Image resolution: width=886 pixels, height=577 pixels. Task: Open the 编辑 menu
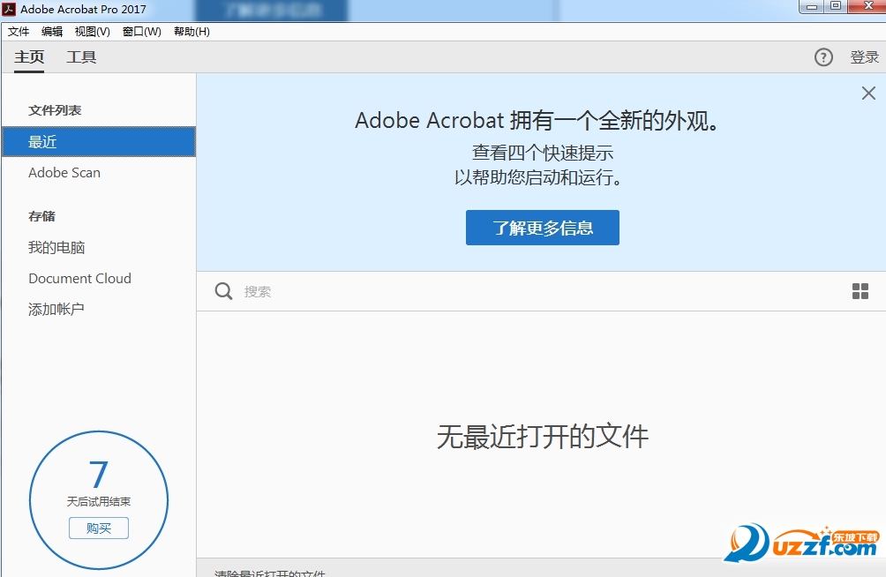tap(52, 32)
